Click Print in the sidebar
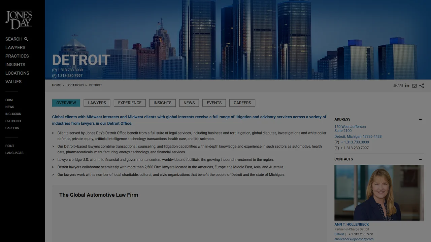The image size is (431, 242). click(x=10, y=146)
